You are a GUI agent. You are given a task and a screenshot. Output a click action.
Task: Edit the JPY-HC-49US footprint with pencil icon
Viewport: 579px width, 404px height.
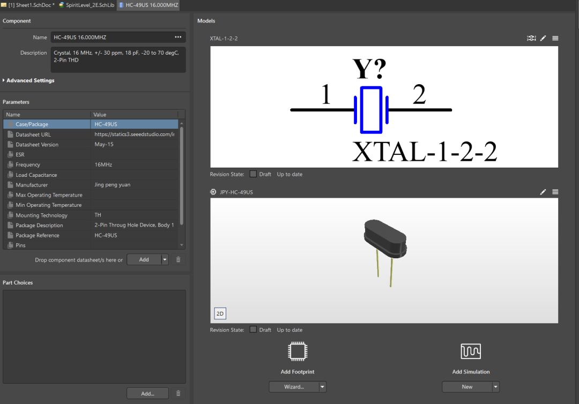click(x=543, y=192)
